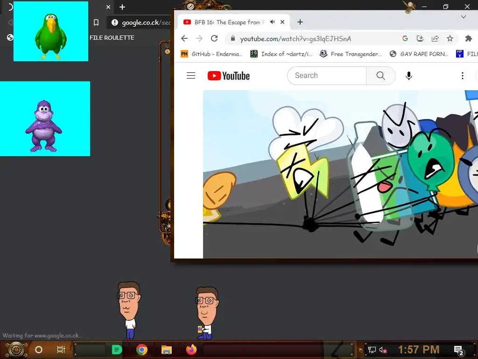The height and width of the screenshot is (359, 478).
Task: Click the Start button on the taskbar
Action: (16, 350)
